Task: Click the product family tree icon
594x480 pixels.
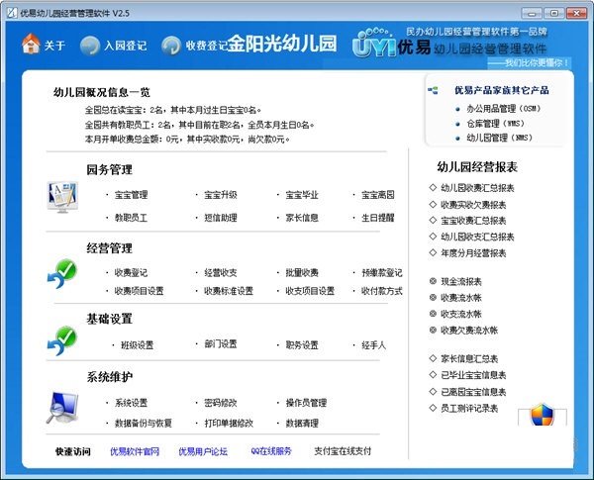Action: (x=433, y=90)
